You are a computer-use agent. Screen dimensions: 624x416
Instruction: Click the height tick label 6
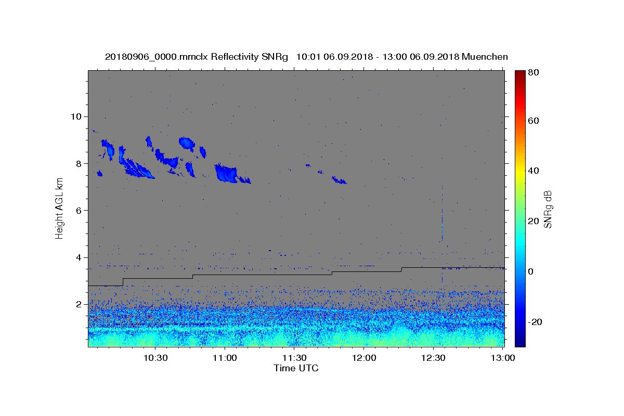pyautogui.click(x=79, y=210)
